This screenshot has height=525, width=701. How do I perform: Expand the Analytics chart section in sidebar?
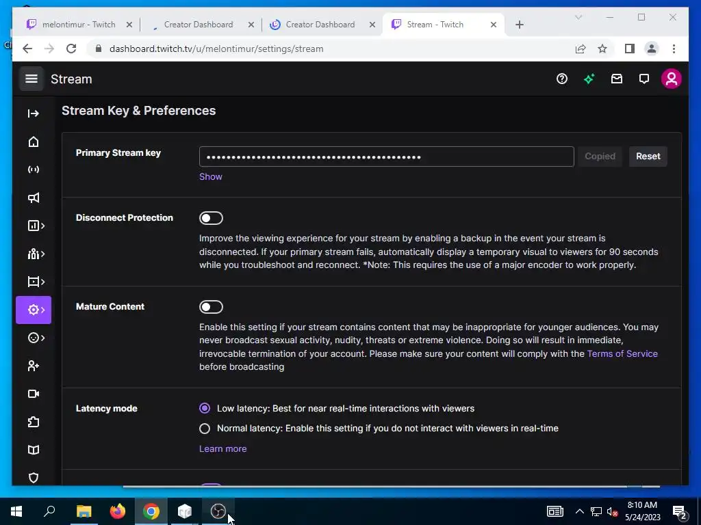tap(36, 226)
